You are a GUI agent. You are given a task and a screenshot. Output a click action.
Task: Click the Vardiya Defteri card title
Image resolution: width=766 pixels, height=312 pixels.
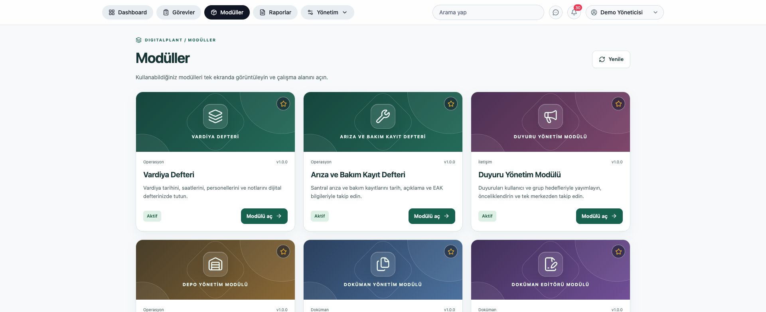coord(169,175)
